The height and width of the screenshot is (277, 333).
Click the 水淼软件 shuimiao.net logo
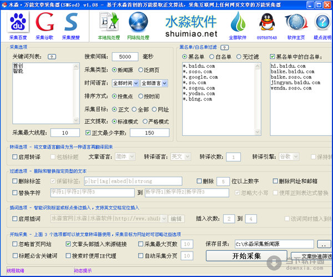[191, 26]
